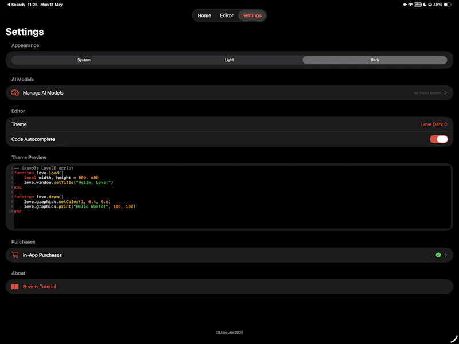Click the AI Models section header
Image resolution: width=459 pixels, height=344 pixels.
click(22, 80)
